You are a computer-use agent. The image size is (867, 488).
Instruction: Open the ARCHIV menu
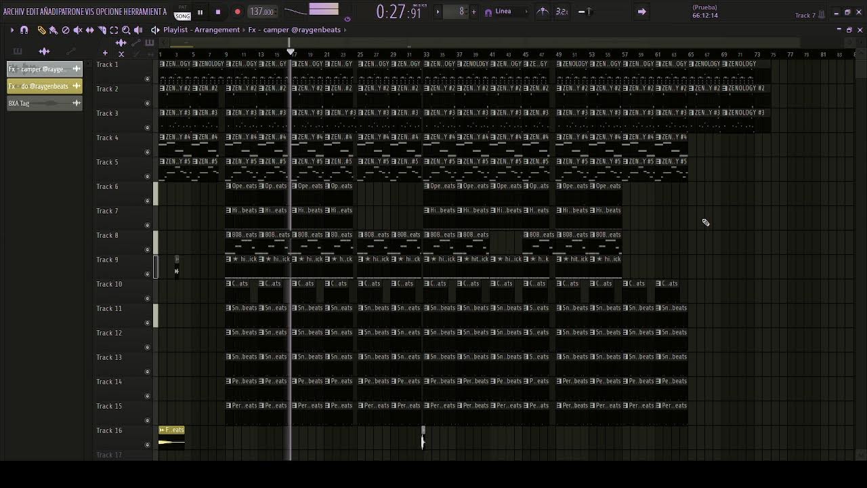pos(14,12)
